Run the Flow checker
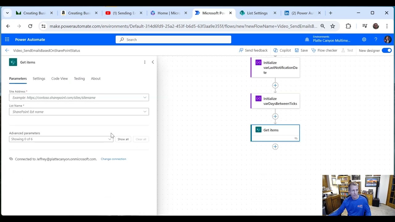Viewport: 395px width, 222px height. (324, 50)
